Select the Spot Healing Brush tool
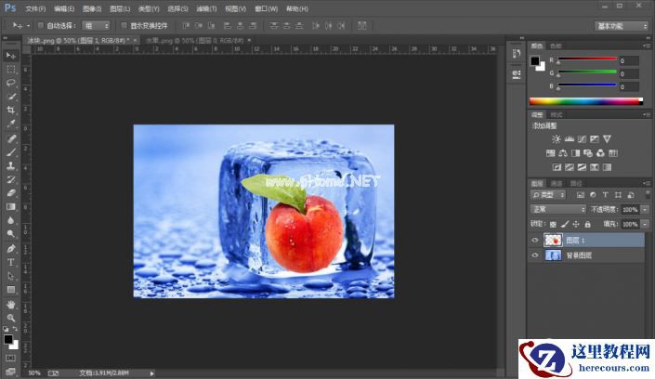Screen dimensions: 655x379 pyautogui.click(x=11, y=138)
